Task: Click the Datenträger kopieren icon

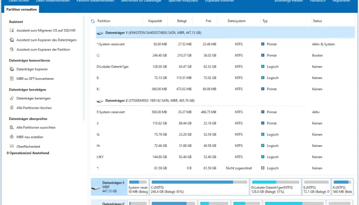Action: click(12, 69)
